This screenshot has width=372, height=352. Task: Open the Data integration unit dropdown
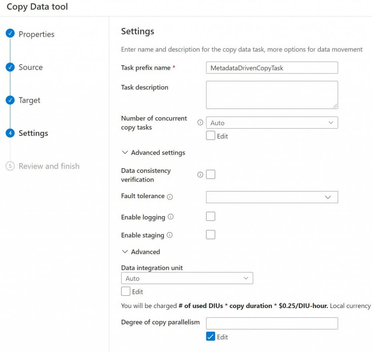[187, 278]
